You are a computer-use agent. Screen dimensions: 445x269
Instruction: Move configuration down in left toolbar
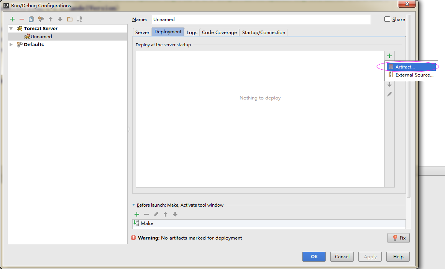[60, 19]
